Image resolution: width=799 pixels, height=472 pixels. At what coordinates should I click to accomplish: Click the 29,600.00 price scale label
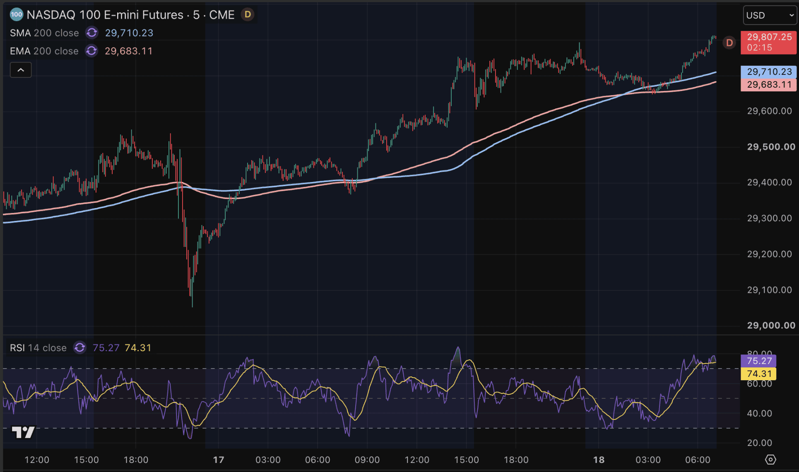pyautogui.click(x=769, y=111)
